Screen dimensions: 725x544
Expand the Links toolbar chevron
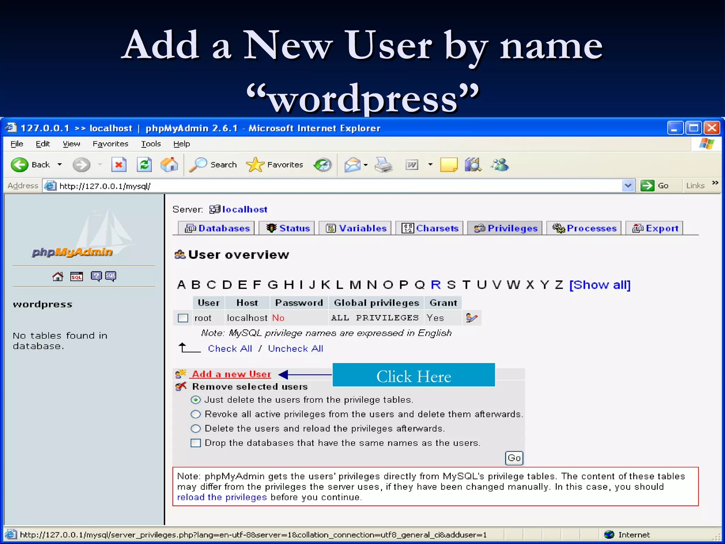click(715, 183)
